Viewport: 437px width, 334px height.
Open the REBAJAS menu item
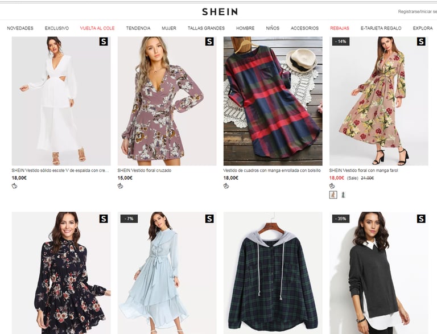(x=340, y=28)
